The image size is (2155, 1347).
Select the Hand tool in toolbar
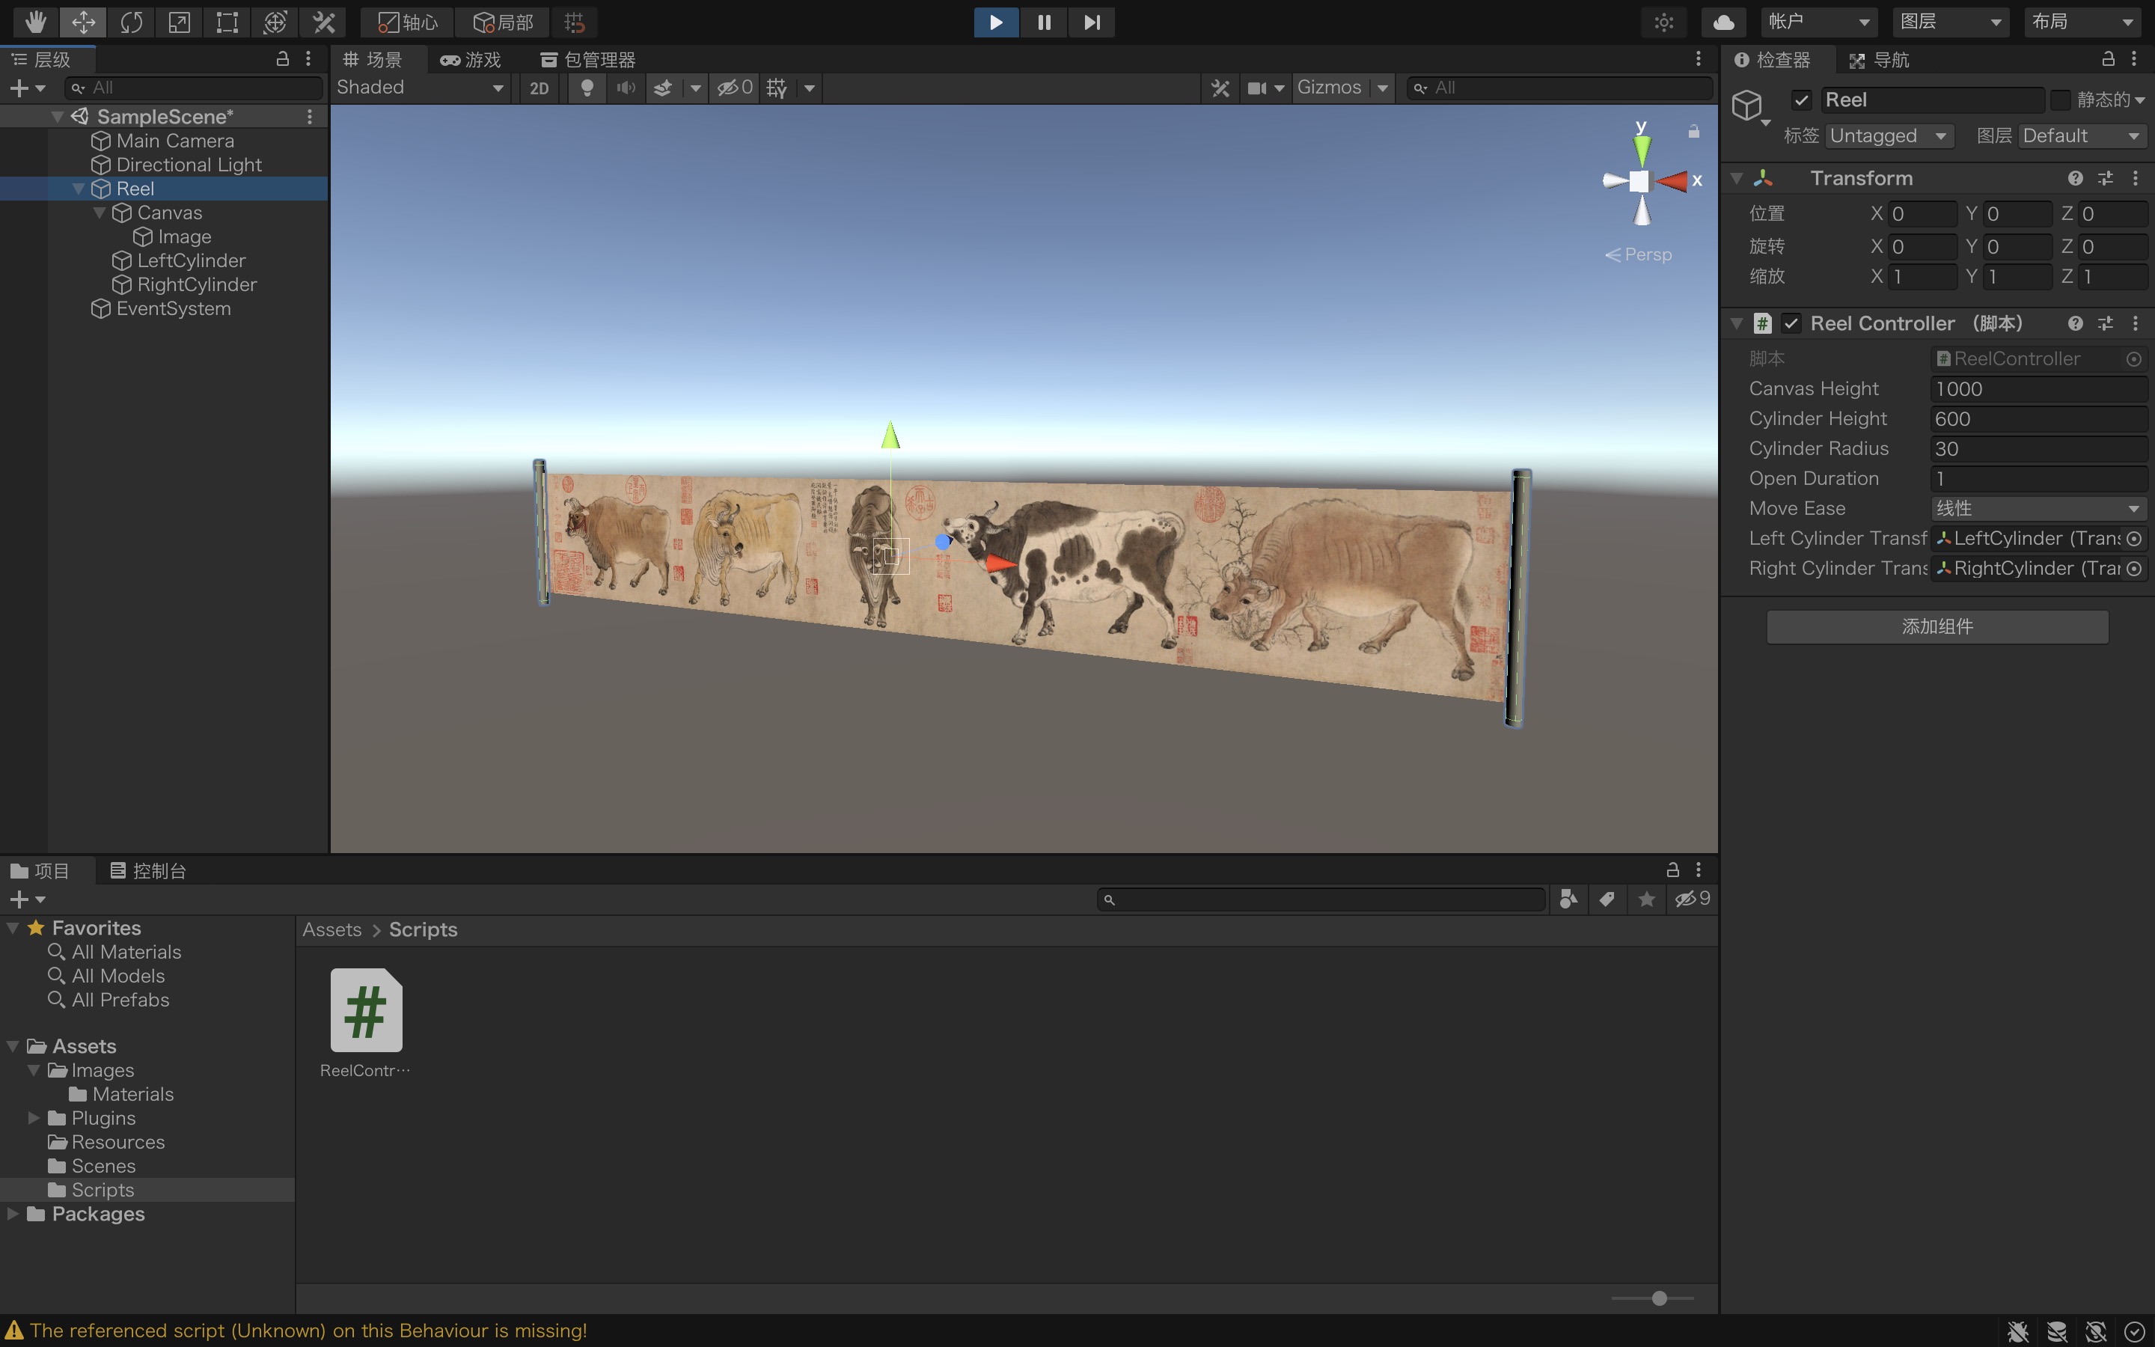pos(36,22)
